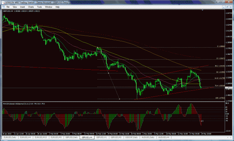Switch to the USDCHF,Daily chart tab
Viewport: 234px width, 141px height.
click(x=131, y=137)
